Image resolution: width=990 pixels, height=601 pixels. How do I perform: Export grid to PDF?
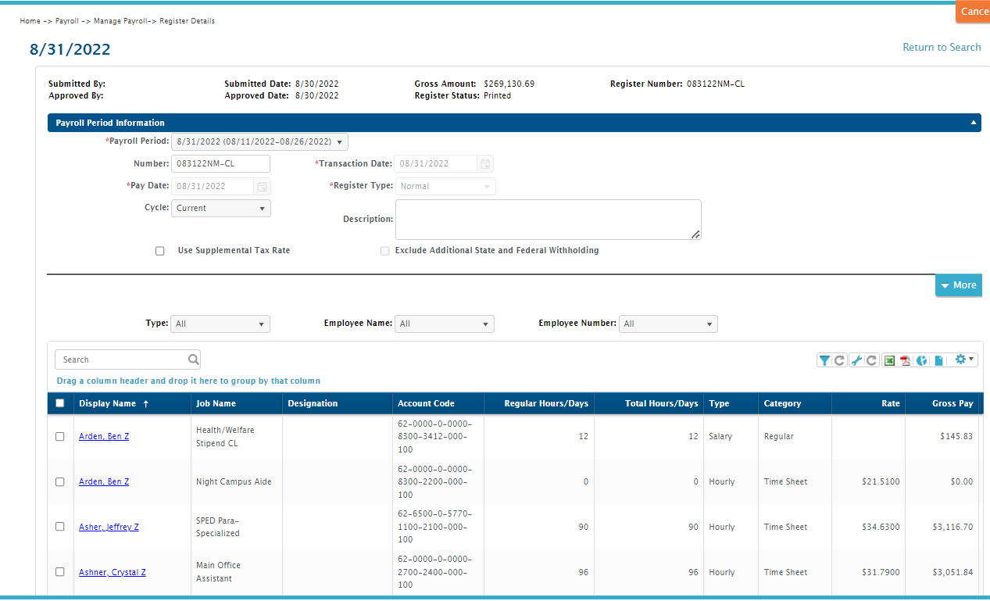(x=906, y=360)
